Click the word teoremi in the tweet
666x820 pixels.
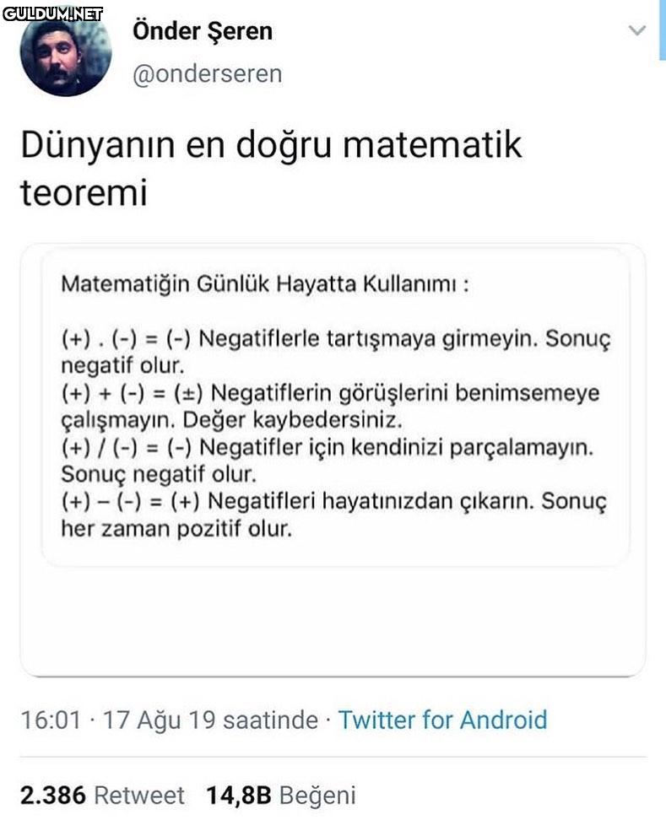84,192
